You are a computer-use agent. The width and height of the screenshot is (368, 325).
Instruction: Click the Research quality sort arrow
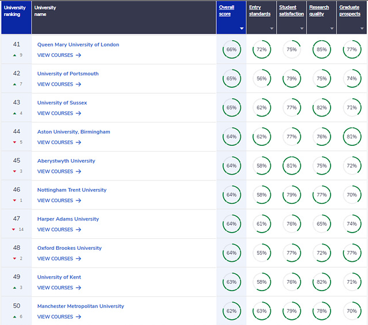[x=332, y=29]
